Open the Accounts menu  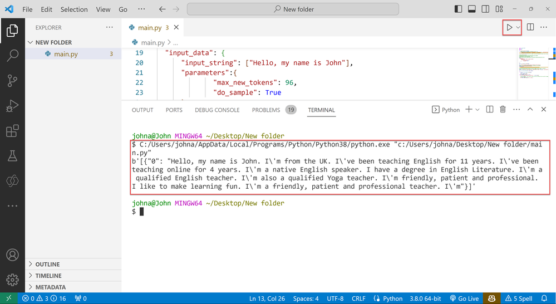12,255
